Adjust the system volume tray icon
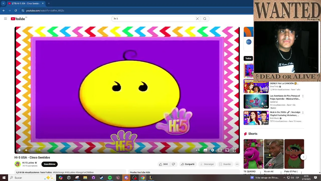This screenshot has width=321, height=181. pyautogui.click(x=292, y=178)
